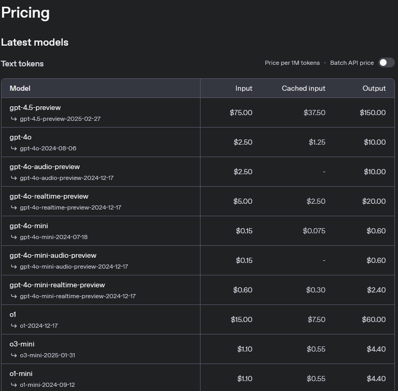Click the $1.25 cached input price

317,142
